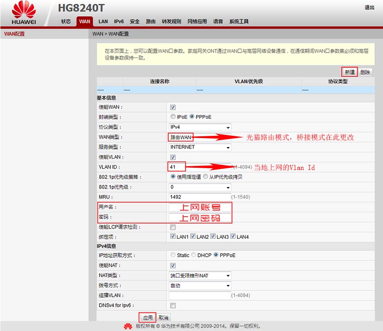The width and height of the screenshot is (383, 331).
Task: Select WAN配置 in the left sidebar
Action: point(14,34)
